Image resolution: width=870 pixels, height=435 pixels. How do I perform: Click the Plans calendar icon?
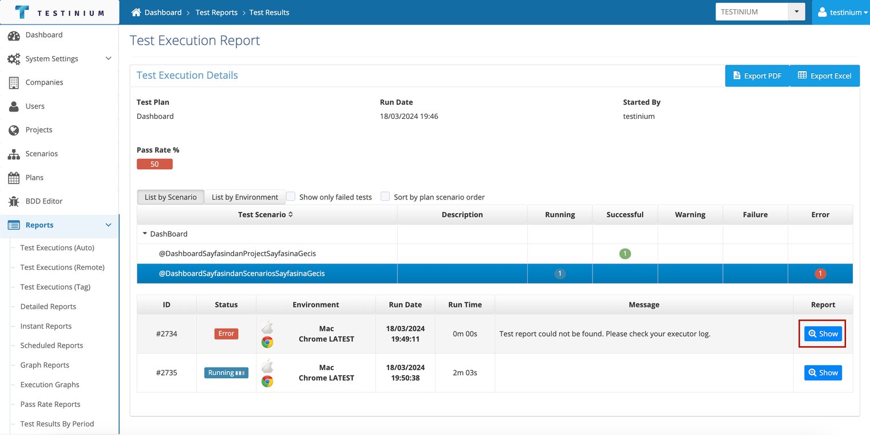point(14,178)
